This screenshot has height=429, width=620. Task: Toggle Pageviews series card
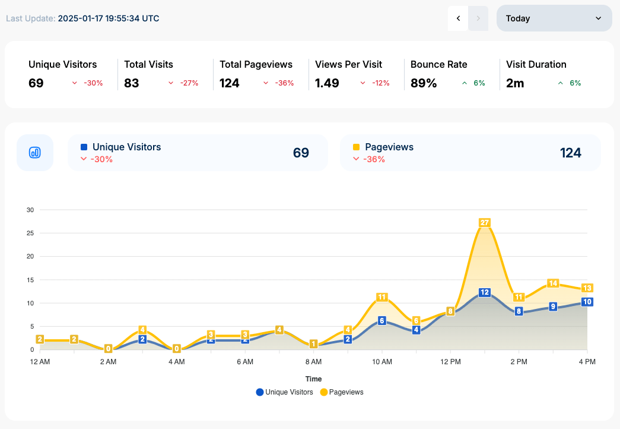[470, 153]
